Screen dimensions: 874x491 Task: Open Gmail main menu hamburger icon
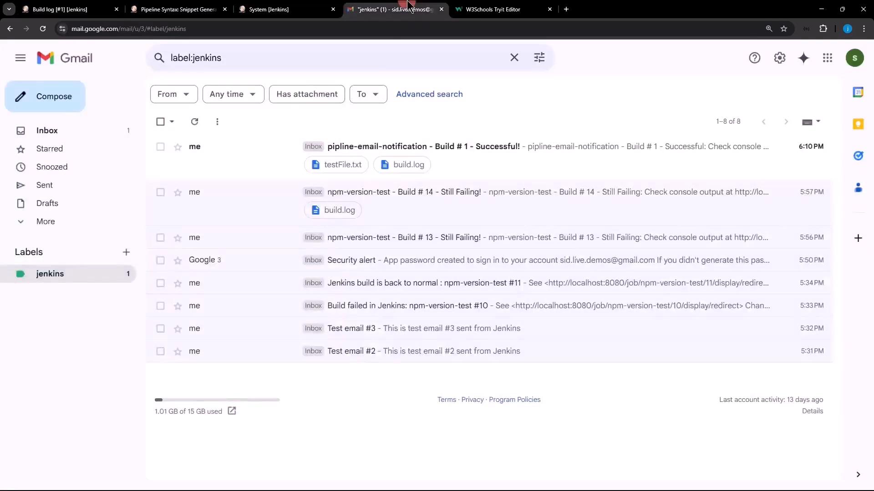20,58
